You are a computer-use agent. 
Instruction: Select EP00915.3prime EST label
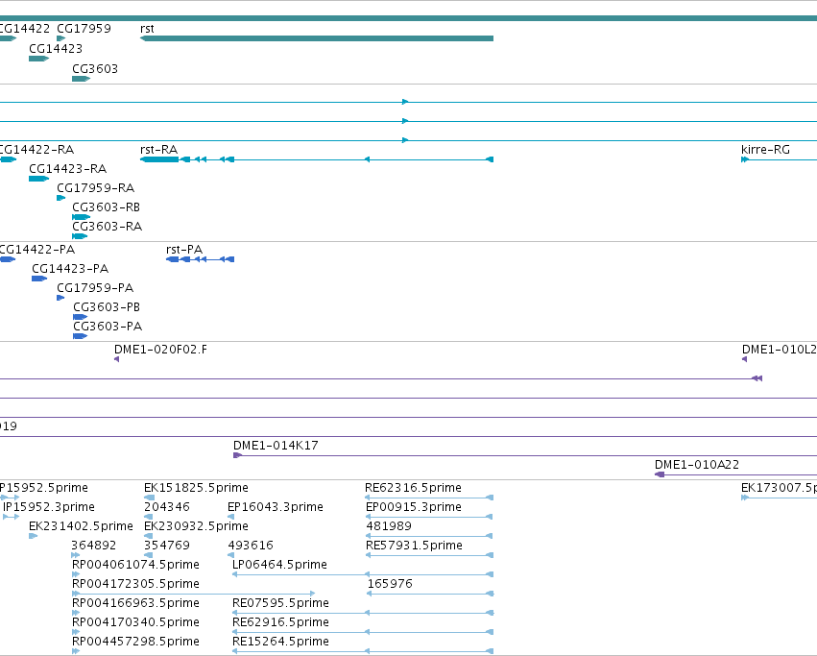pyautogui.click(x=413, y=507)
